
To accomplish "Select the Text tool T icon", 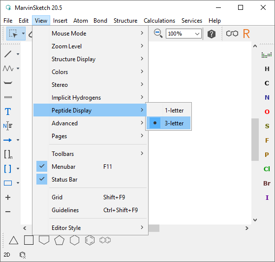I will point(8,112).
